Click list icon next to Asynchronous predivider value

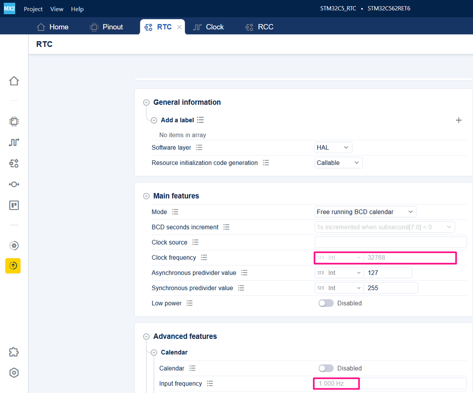coord(245,273)
